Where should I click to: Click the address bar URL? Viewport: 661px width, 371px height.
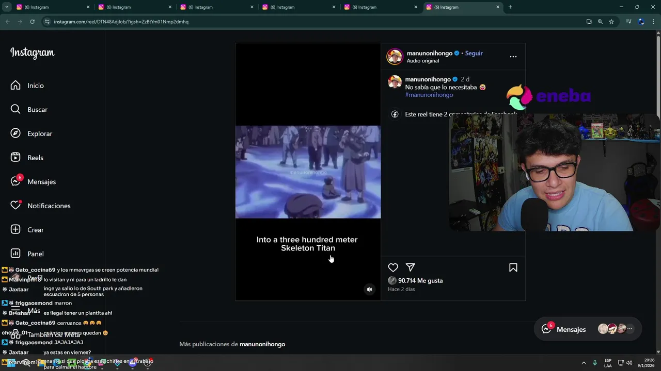121,22
